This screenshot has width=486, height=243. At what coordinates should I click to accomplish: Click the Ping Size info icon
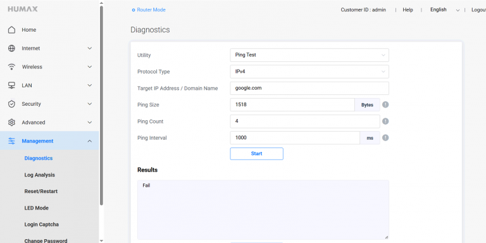[x=385, y=105]
